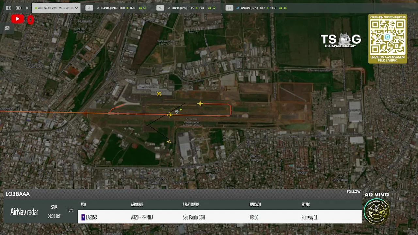The image size is (418, 235).
Task: Click scheduled time 08:50
Action: [254, 217]
